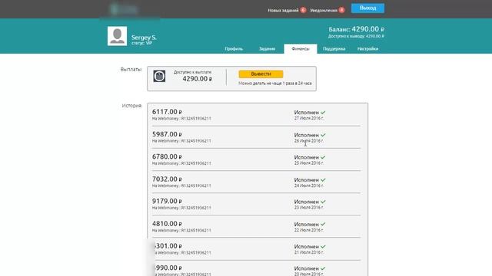492x276 pixels.
Task: Click the checkmark in the 5987.00 row
Action: (323, 135)
